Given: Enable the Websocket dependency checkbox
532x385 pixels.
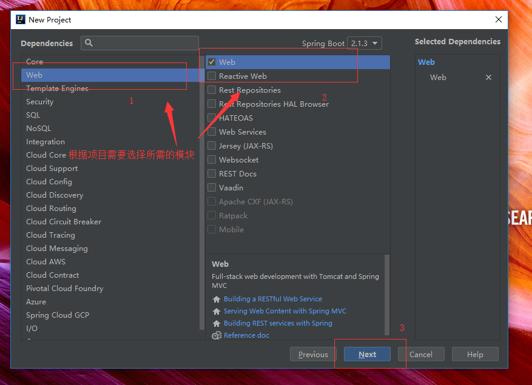Looking at the screenshot, I should [212, 159].
